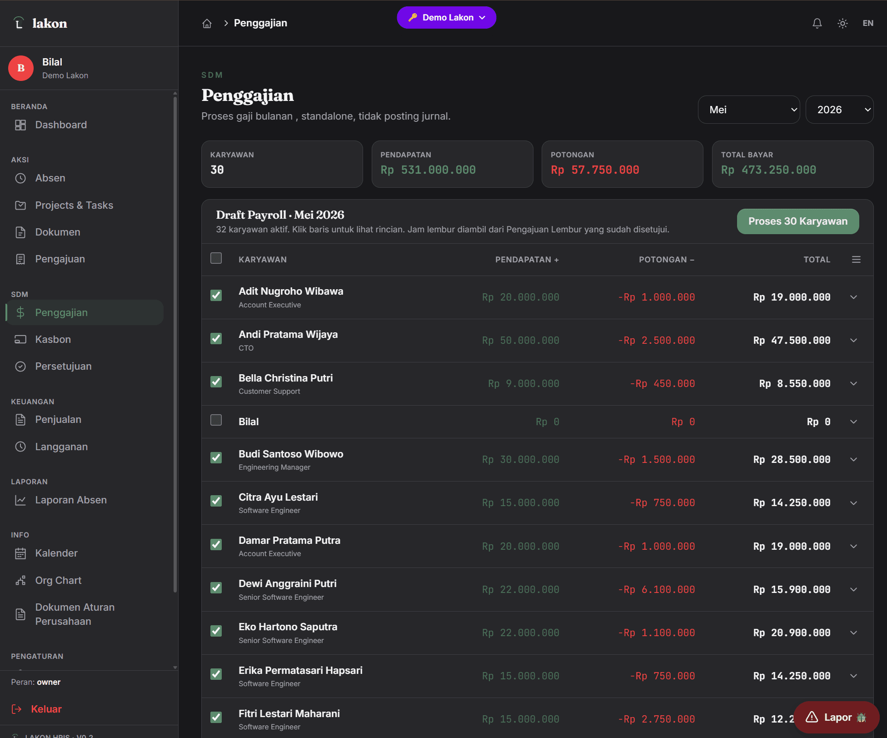
Task: Click the Bilal avatar circle
Action: point(21,68)
